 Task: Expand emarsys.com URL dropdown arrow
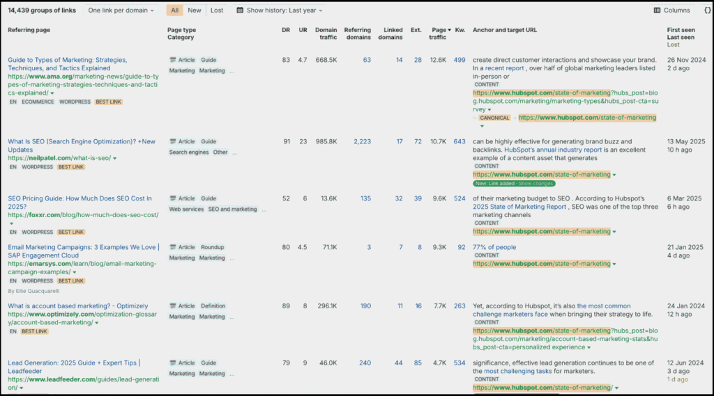[x=75, y=272]
